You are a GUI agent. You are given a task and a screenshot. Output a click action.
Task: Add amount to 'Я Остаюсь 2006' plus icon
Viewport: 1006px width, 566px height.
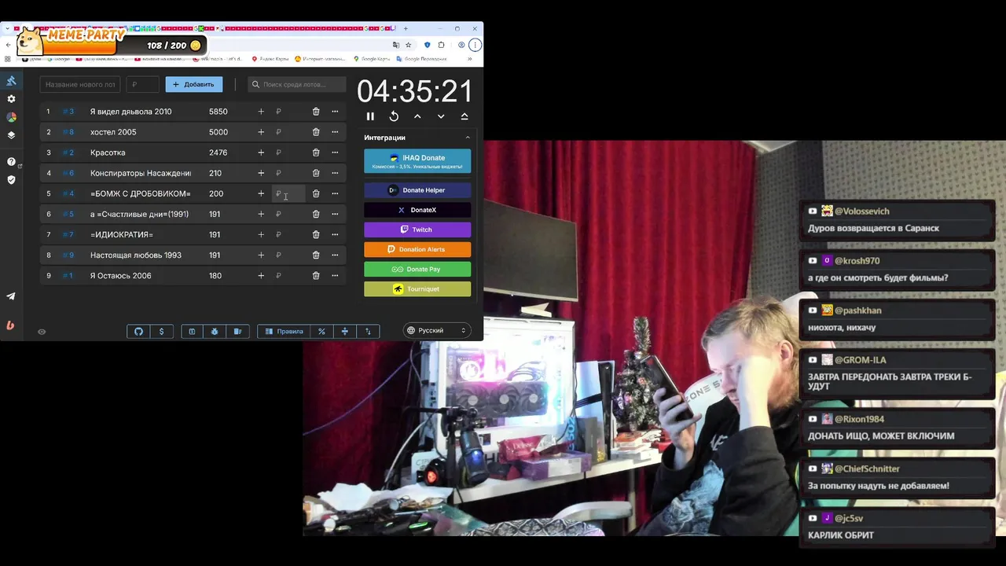pyautogui.click(x=261, y=275)
